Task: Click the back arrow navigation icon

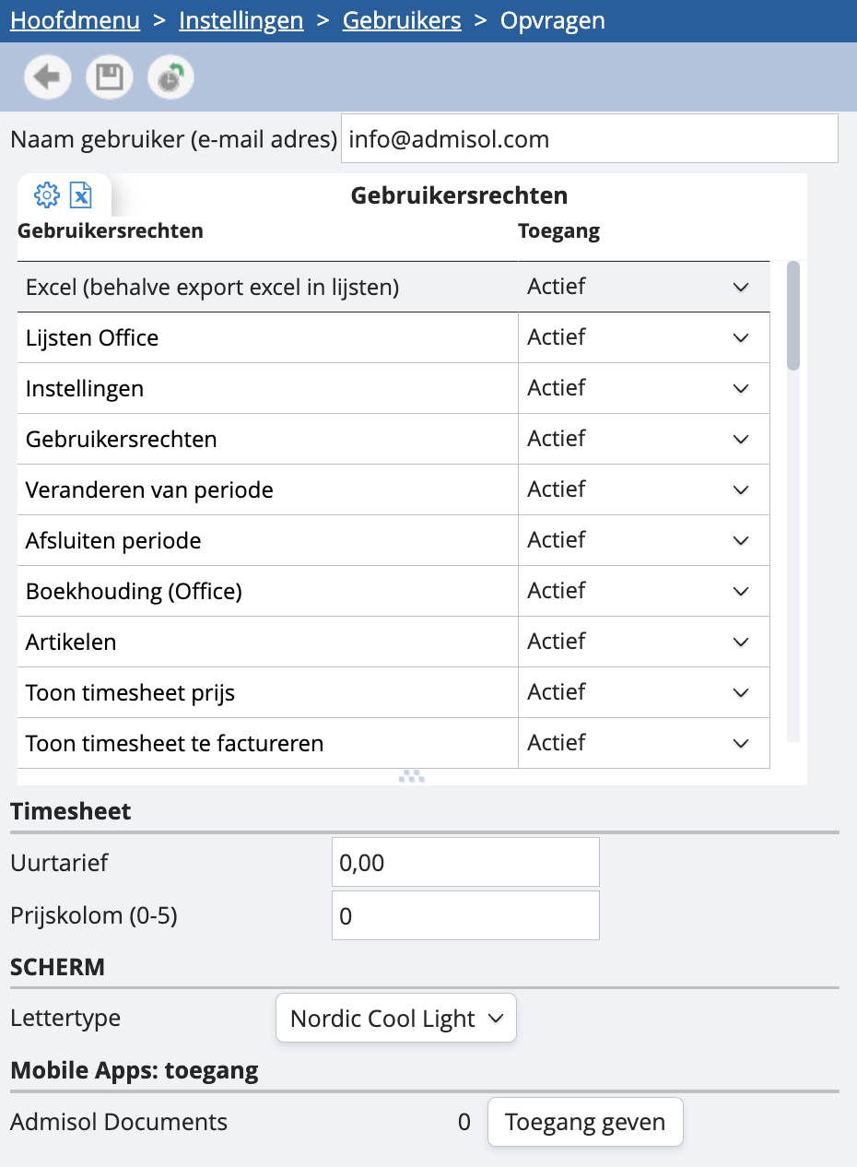Action: tap(47, 77)
